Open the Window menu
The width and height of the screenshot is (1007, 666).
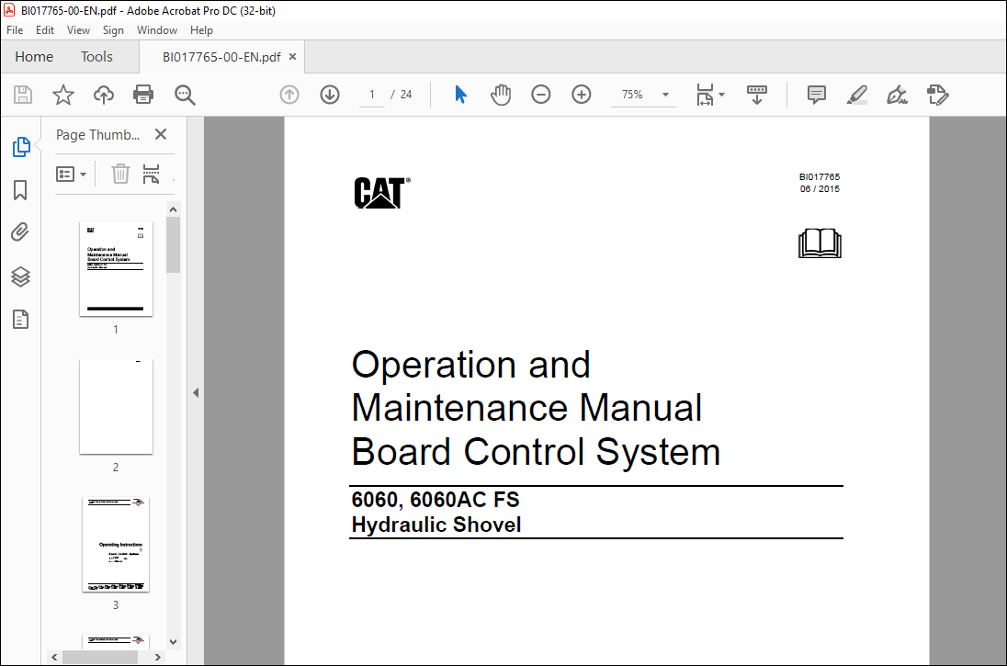point(157,30)
